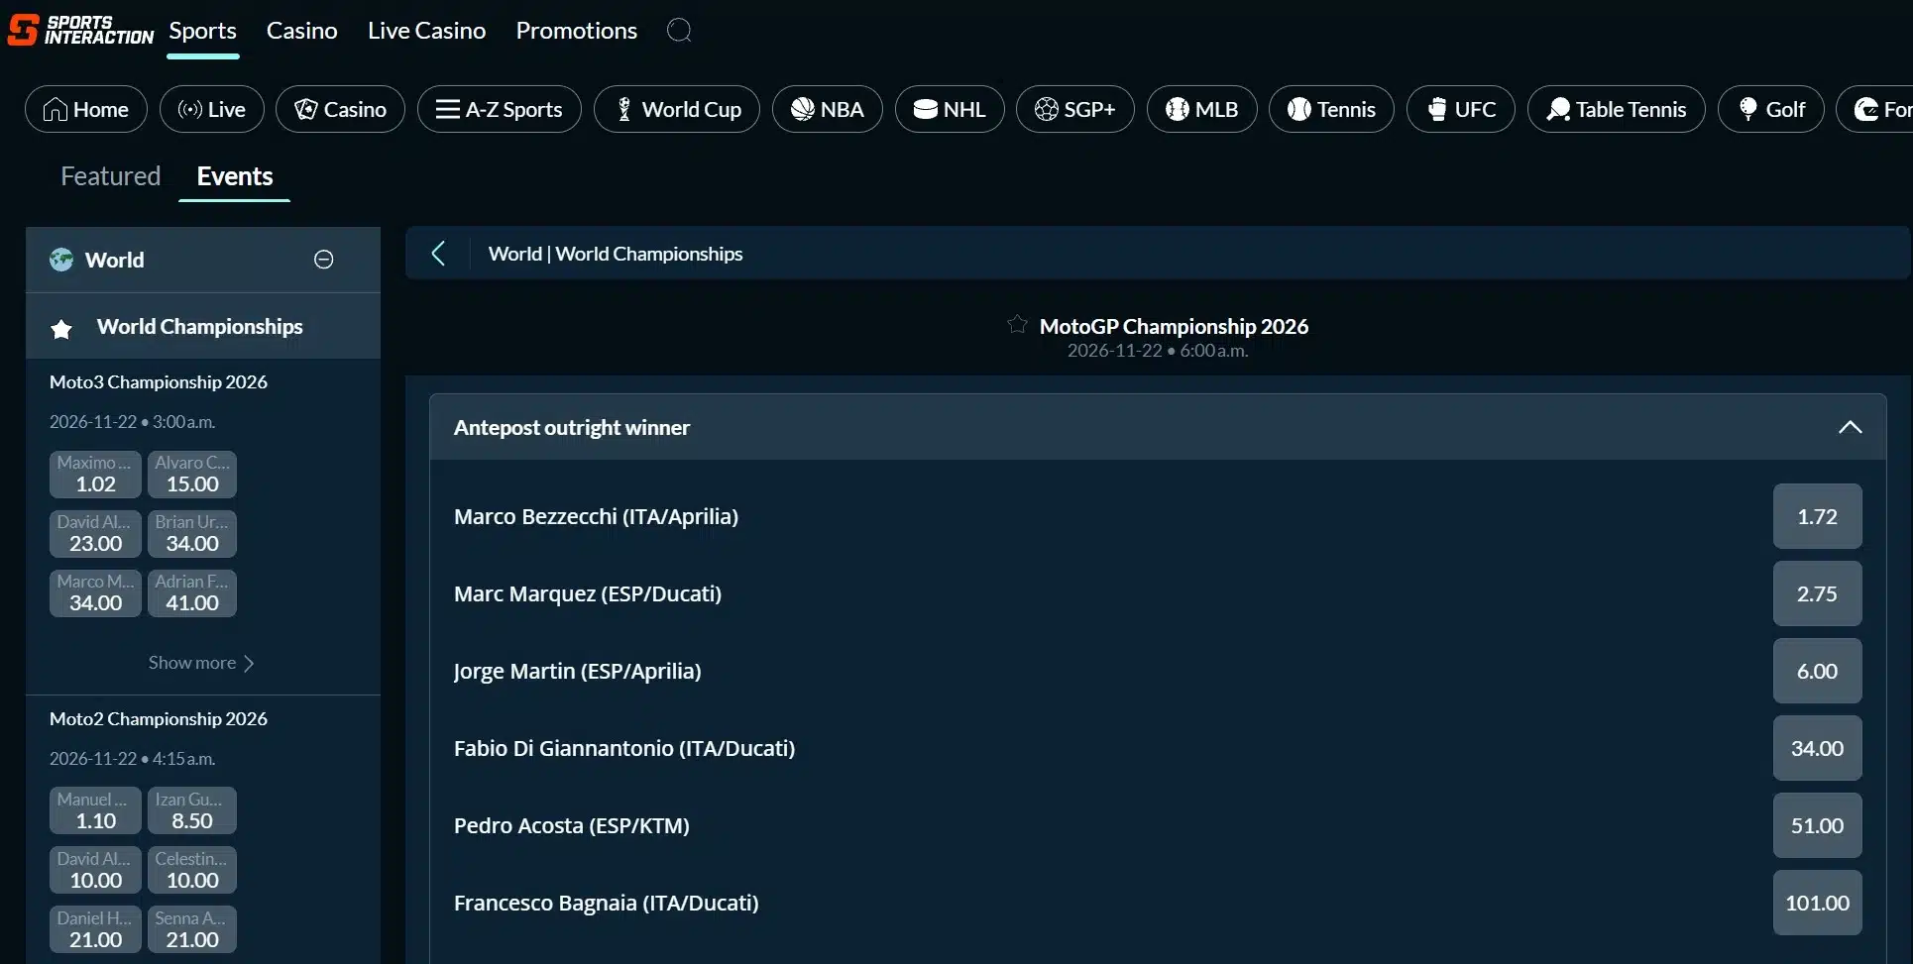Select Table Tennis shortcut
Viewport: 1913px width, 964px height.
1617,109
